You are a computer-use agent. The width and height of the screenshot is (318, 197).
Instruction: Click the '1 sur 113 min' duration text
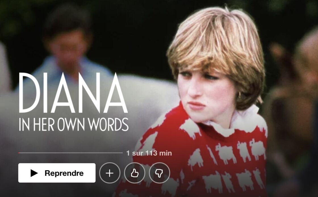click(x=149, y=153)
